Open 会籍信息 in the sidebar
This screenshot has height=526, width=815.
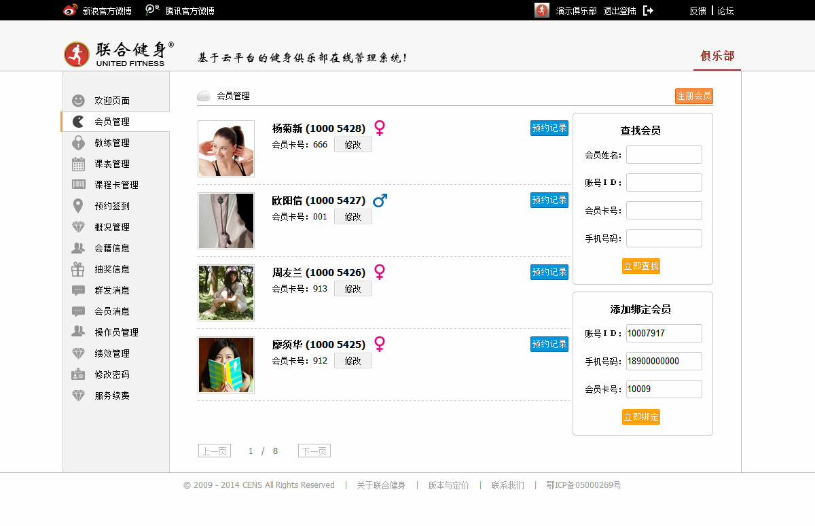pyautogui.click(x=112, y=248)
